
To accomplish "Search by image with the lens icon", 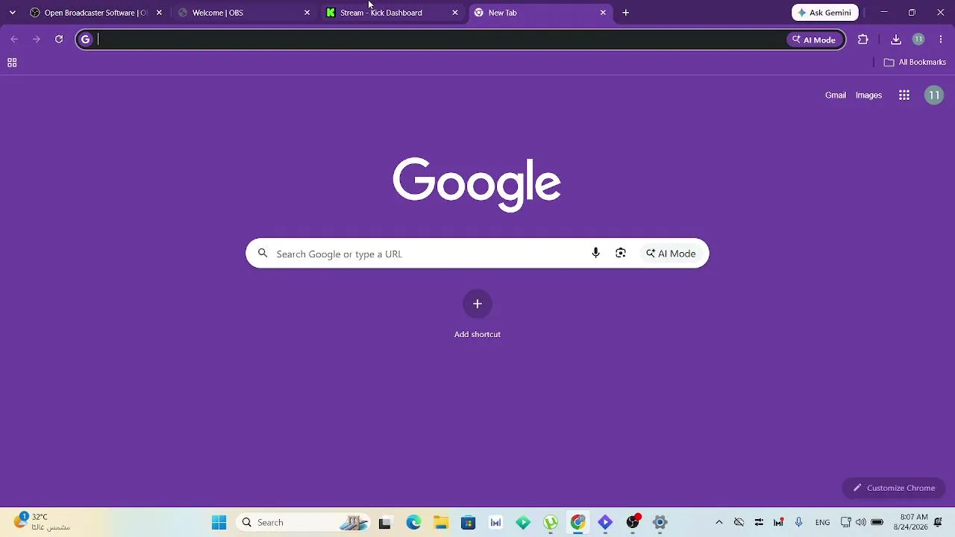I will (621, 254).
